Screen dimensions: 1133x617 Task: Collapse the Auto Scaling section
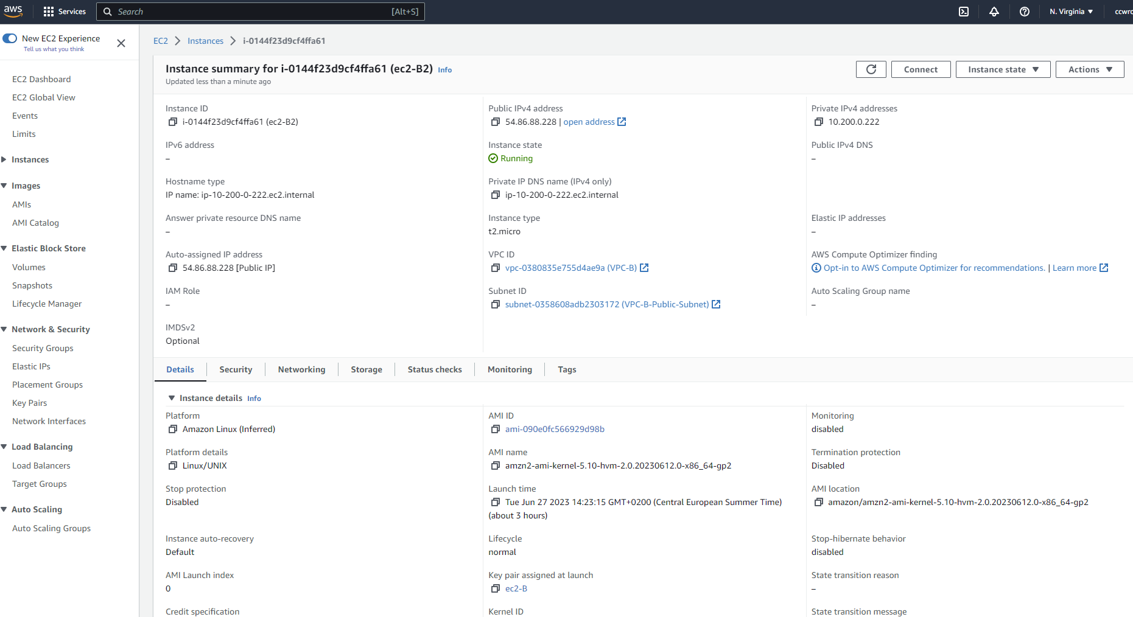click(x=4, y=509)
